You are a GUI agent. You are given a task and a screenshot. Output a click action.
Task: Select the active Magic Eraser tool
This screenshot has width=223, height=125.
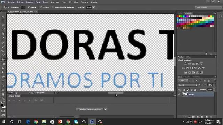3,60
